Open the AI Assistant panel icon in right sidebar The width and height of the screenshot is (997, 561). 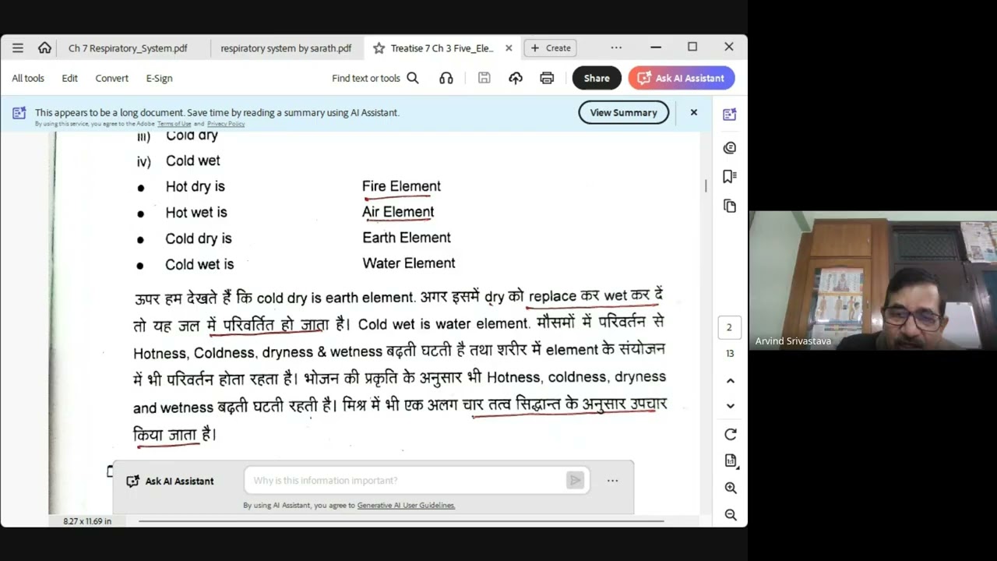(x=730, y=115)
